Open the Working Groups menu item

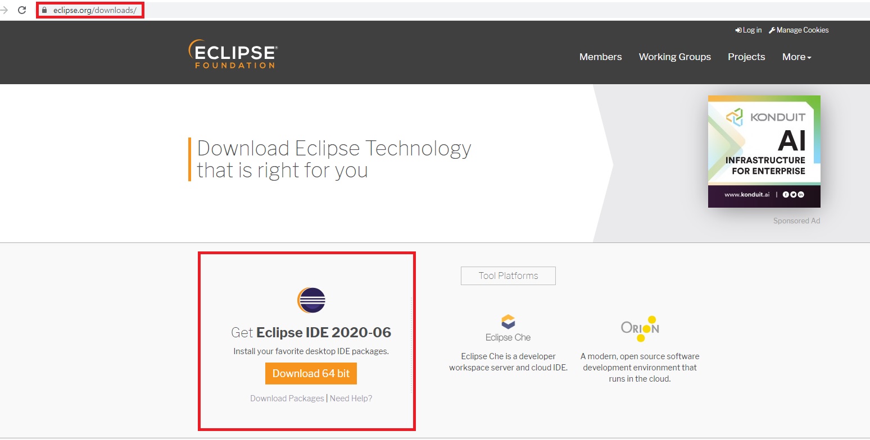click(675, 57)
